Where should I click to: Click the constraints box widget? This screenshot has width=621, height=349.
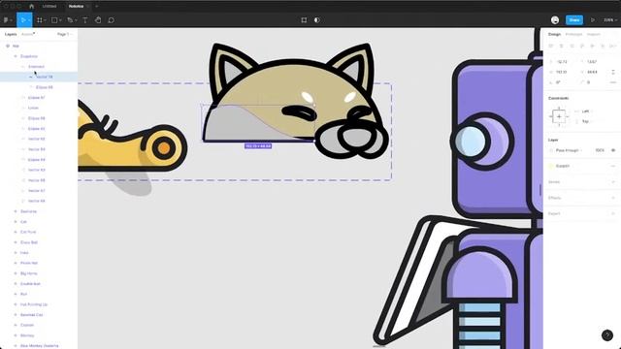point(559,116)
